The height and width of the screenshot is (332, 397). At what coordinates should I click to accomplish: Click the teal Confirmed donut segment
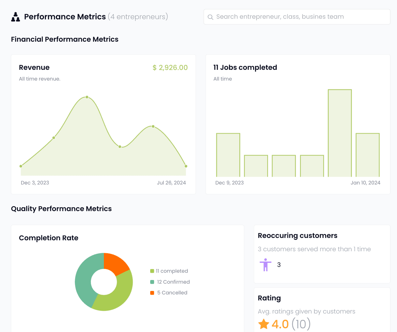coord(85,278)
